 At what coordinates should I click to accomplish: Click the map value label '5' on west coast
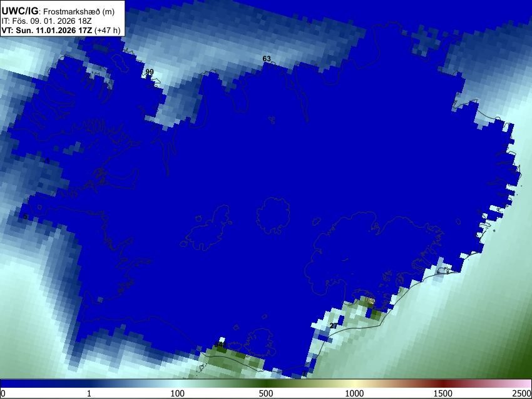[25, 216]
